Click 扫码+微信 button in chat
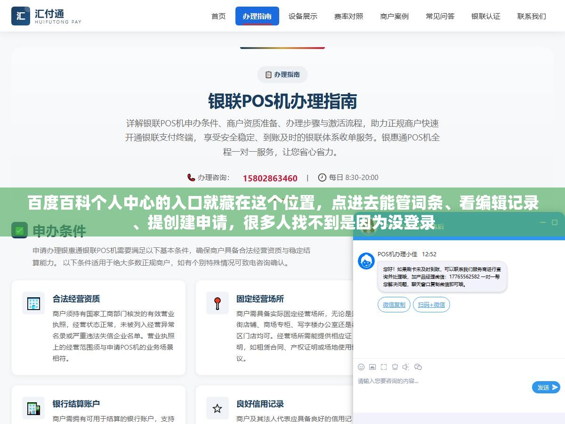Screen dimensions: 565x424 [x=431, y=305]
